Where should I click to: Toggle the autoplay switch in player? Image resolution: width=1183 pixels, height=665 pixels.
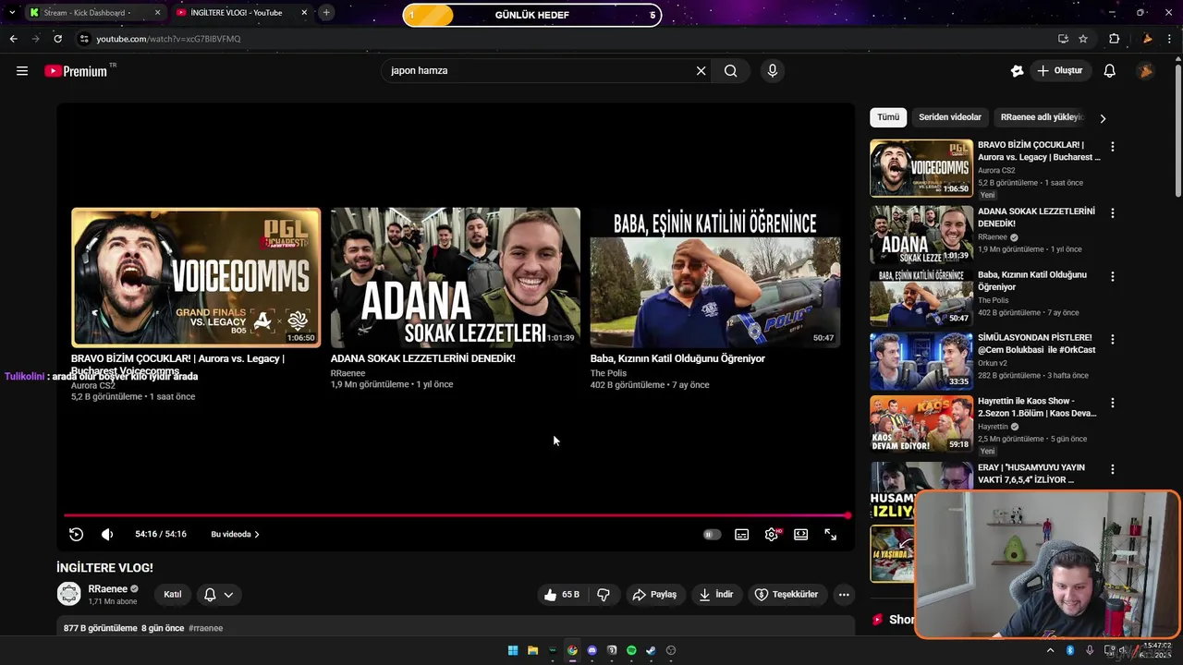tap(712, 535)
